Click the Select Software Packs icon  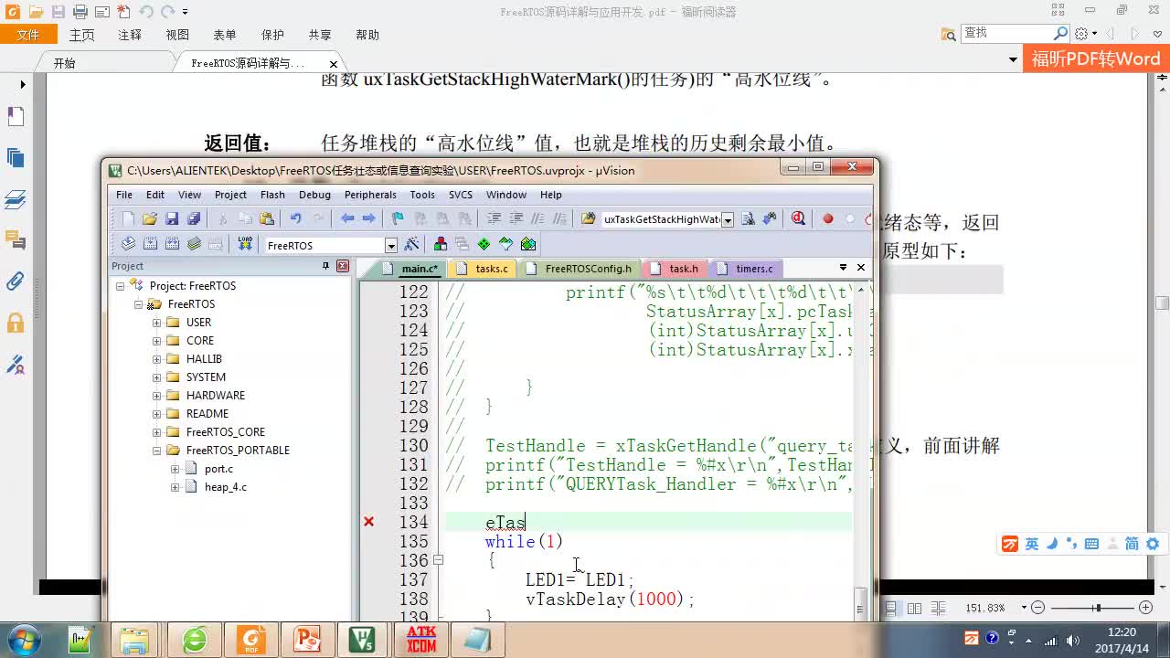[x=506, y=244]
